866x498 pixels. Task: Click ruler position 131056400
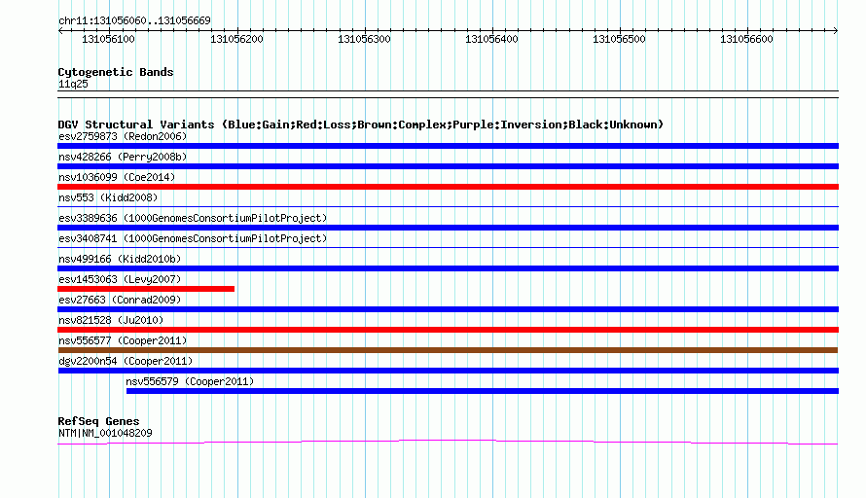click(x=492, y=39)
